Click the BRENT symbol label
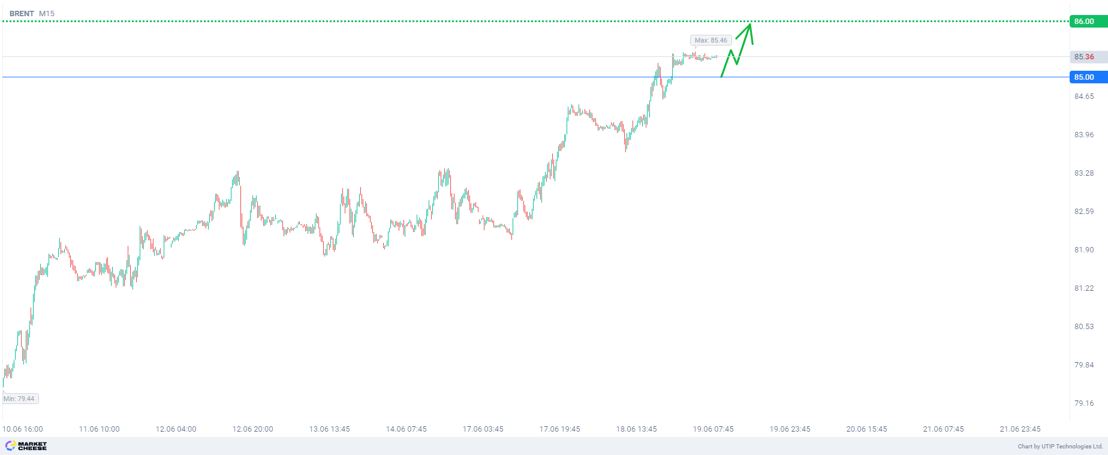Viewport: 1108px width, 455px height. pyautogui.click(x=22, y=13)
